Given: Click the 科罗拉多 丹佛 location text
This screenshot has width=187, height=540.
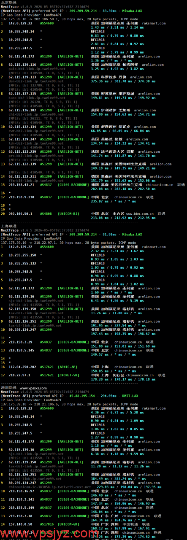Looking at the screenshot, I should click(x=115, y=78).
